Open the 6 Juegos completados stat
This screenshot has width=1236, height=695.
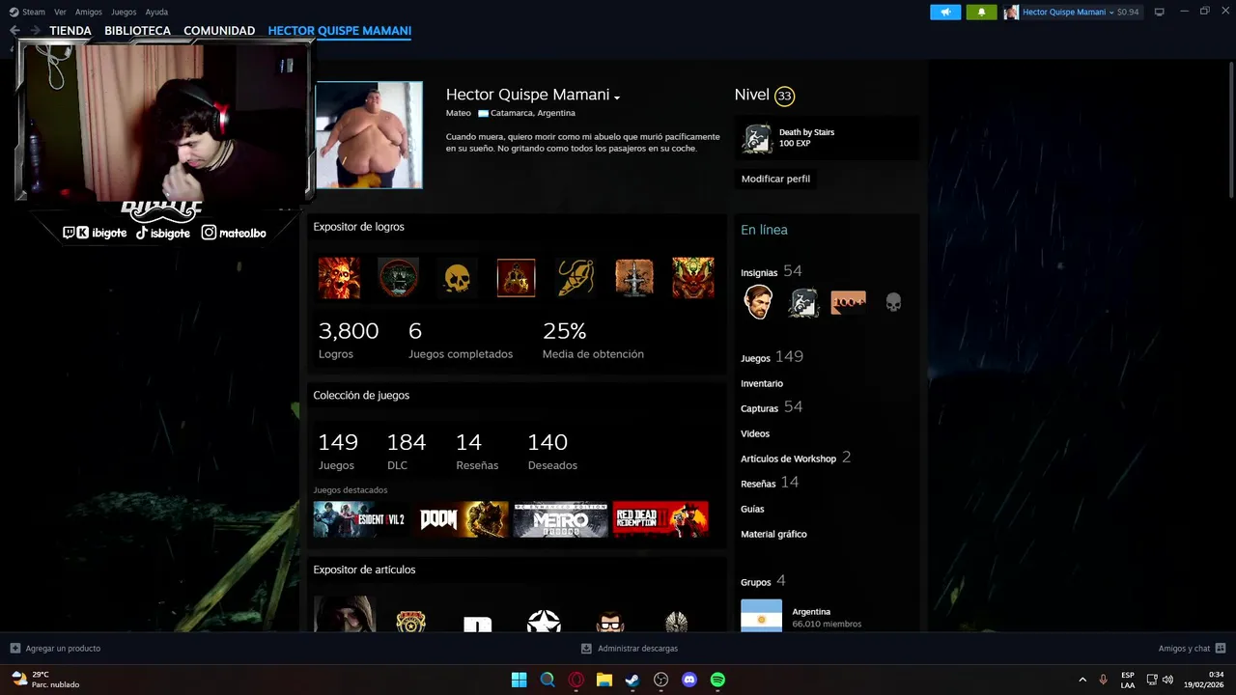(461, 340)
